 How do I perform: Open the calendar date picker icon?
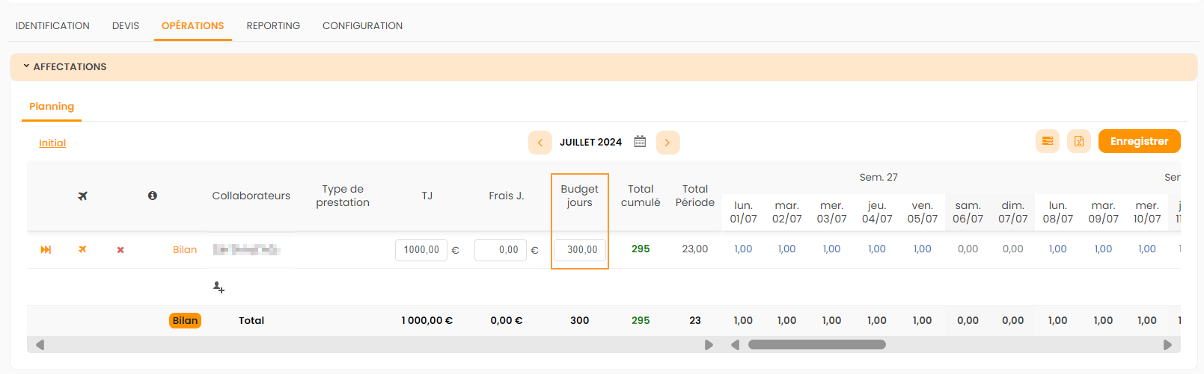coord(640,142)
